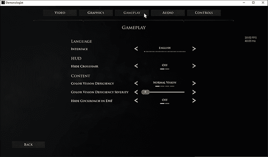
Task: Click the FPS counter readout
Action: 250,38
